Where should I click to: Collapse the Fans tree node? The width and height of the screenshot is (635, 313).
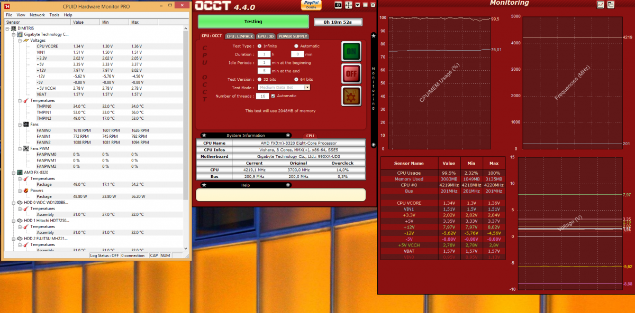pyautogui.click(x=20, y=124)
